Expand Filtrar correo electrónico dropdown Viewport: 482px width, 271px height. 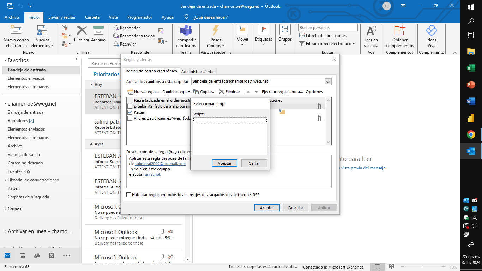tap(327, 44)
